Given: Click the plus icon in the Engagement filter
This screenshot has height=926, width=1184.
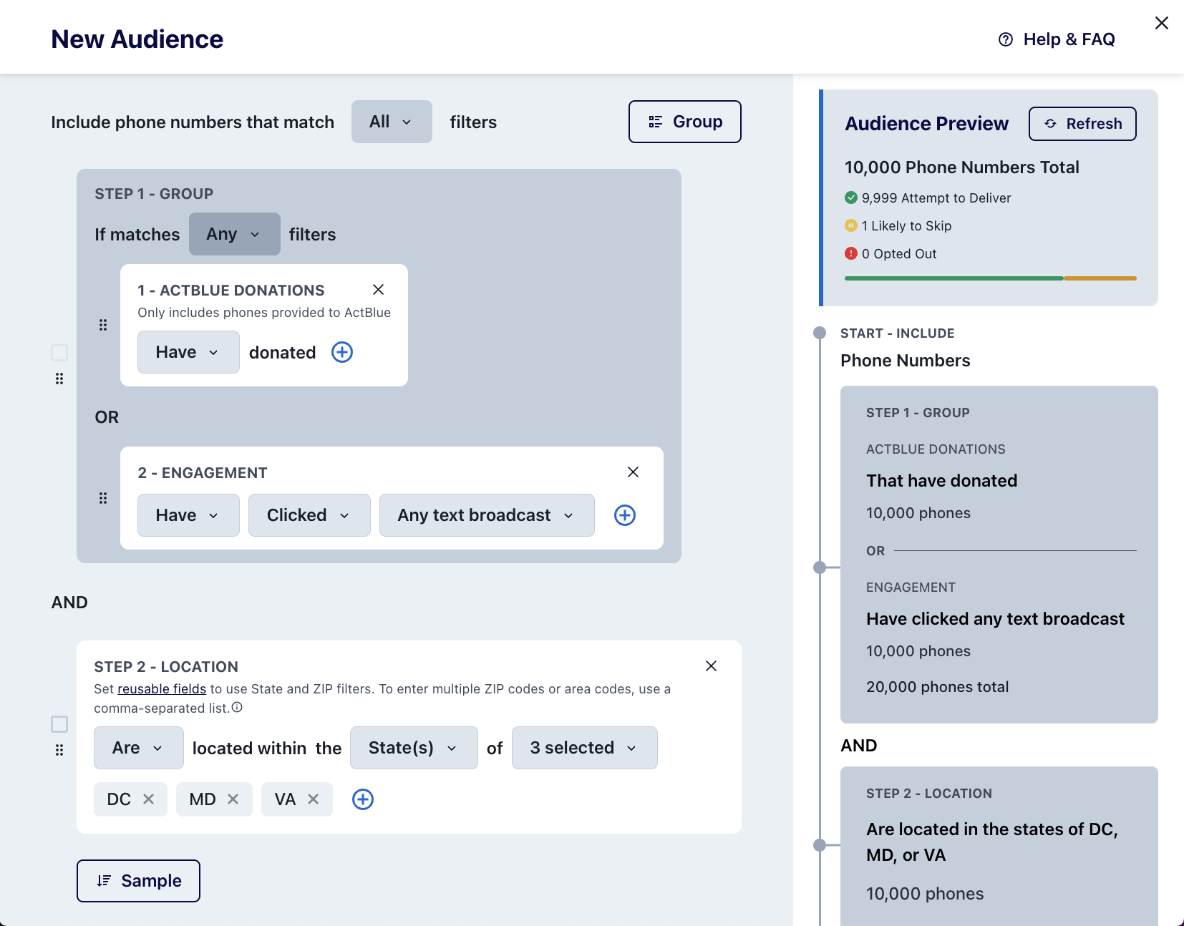Looking at the screenshot, I should [623, 515].
